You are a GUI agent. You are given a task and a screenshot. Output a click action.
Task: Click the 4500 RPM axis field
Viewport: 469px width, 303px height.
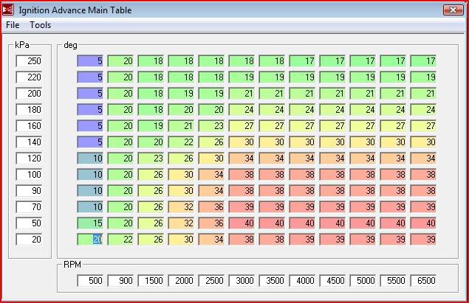pyautogui.click(x=332, y=281)
